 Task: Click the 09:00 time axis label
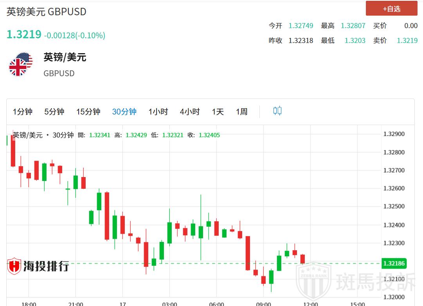[263, 304]
